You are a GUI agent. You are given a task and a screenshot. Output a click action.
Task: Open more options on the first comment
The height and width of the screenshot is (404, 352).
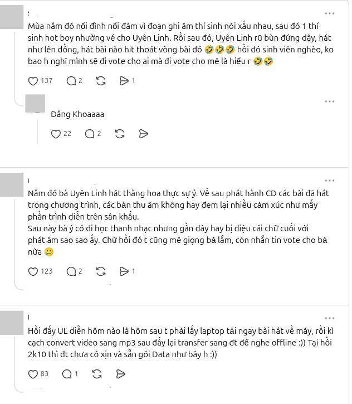click(x=330, y=13)
